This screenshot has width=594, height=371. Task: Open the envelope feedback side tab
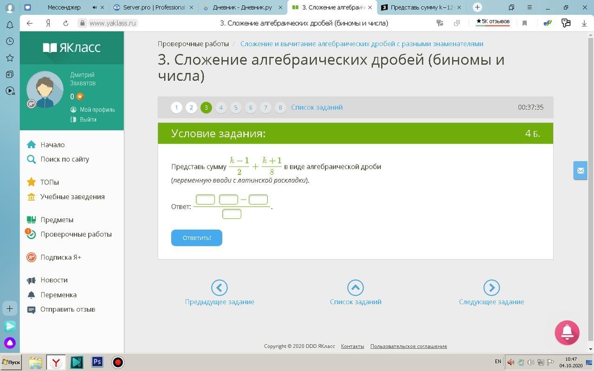point(580,171)
